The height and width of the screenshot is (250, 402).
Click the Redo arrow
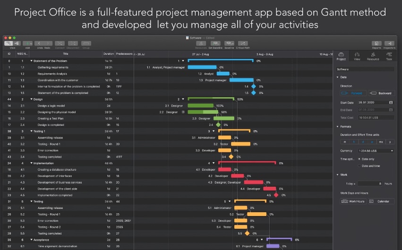(48, 43)
